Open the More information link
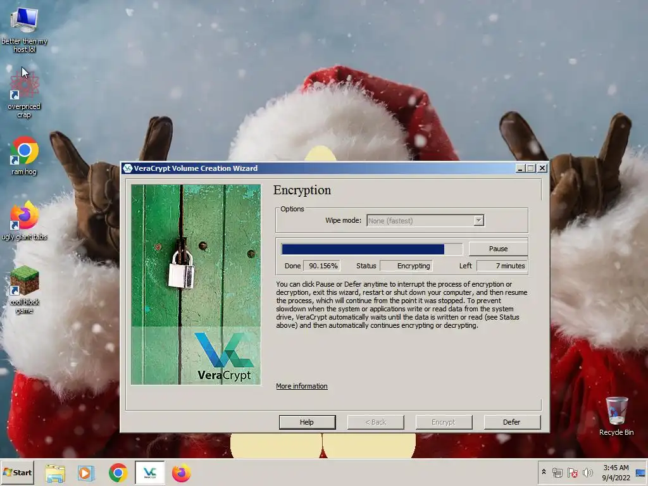 (302, 386)
